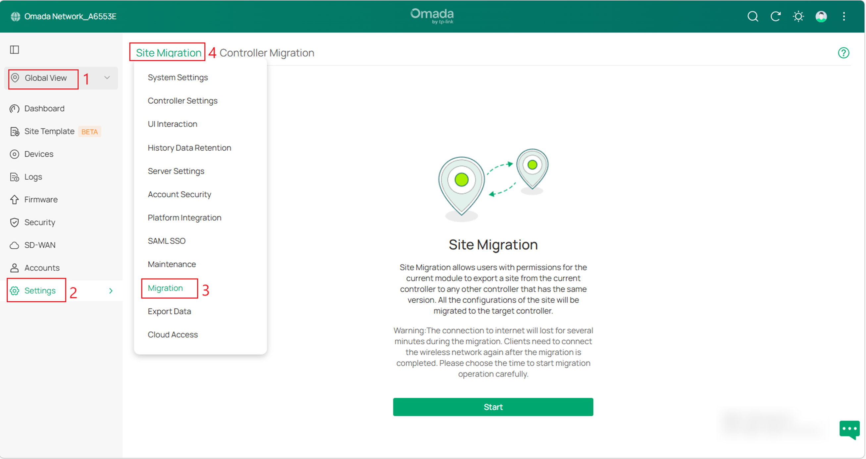The width and height of the screenshot is (866, 459).
Task: Open SAML SSO settings
Action: [x=166, y=240]
